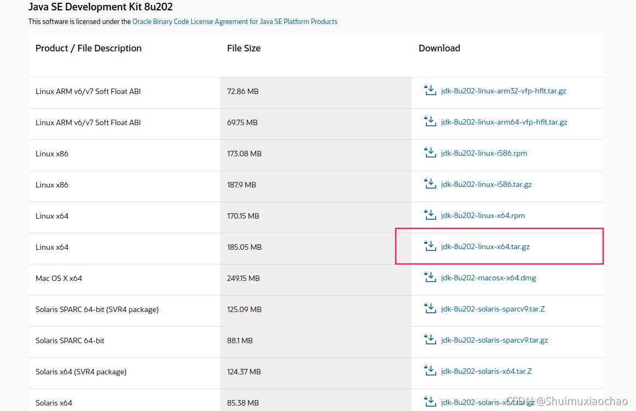Select the 72.86 MB file size cell
The image size is (636, 411).
(316, 93)
